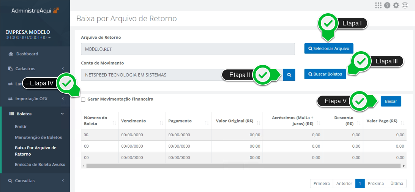
Task: Click the Boletos barcode icon in sidebar
Action: coord(11,114)
